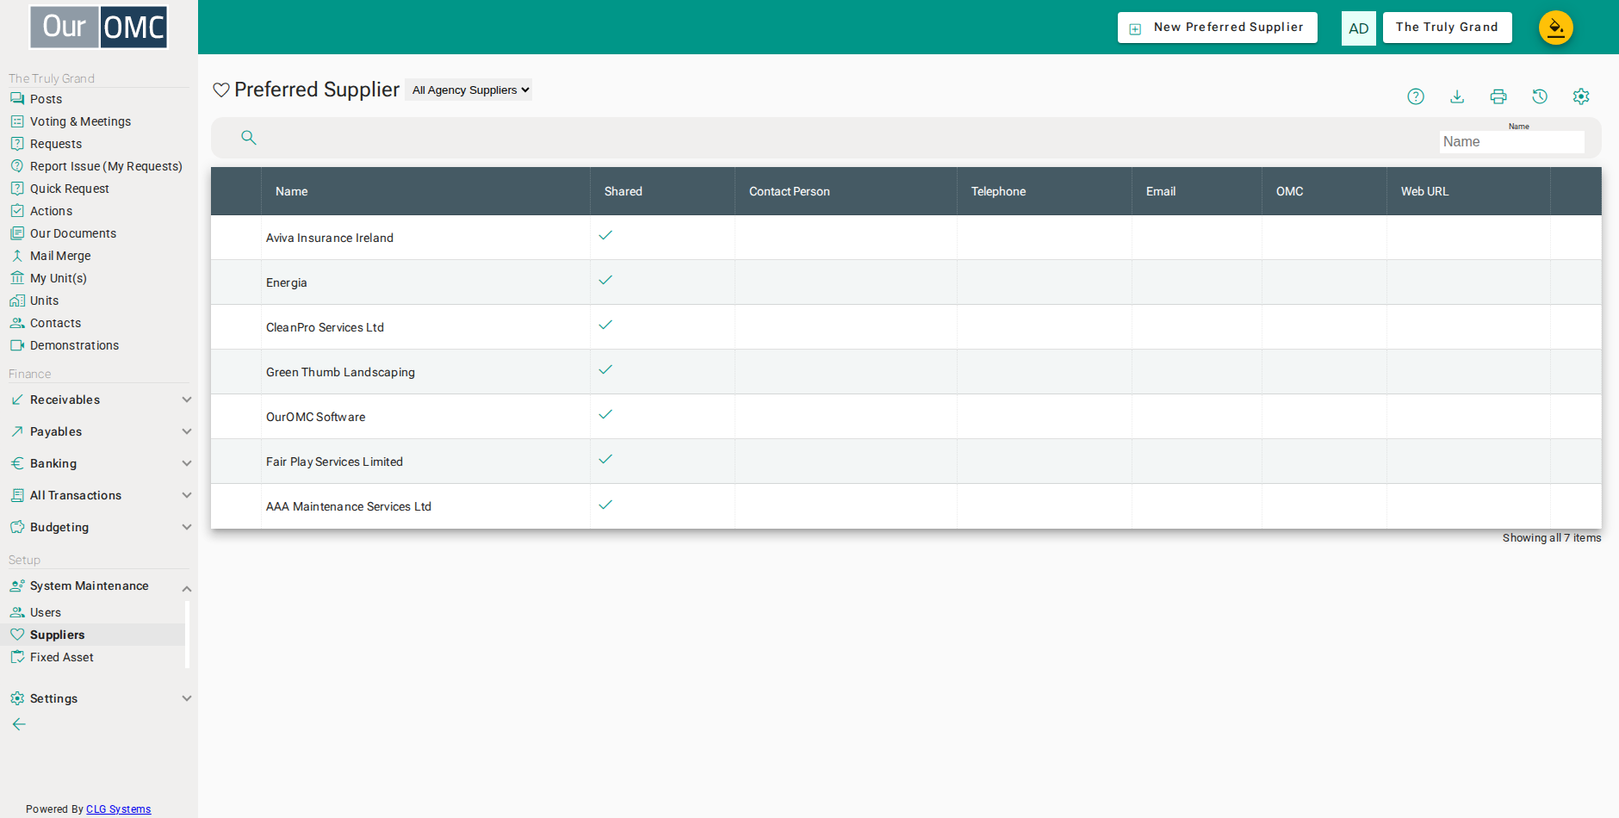Click the search magnifier icon
The width and height of the screenshot is (1619, 818).
pyautogui.click(x=249, y=138)
